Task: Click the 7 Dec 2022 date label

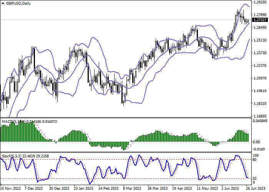Action: click(33, 189)
